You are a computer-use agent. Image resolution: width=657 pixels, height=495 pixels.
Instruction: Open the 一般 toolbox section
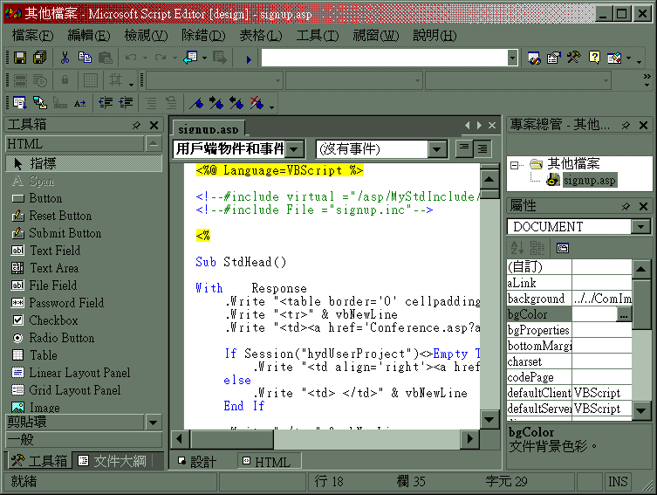pos(84,440)
